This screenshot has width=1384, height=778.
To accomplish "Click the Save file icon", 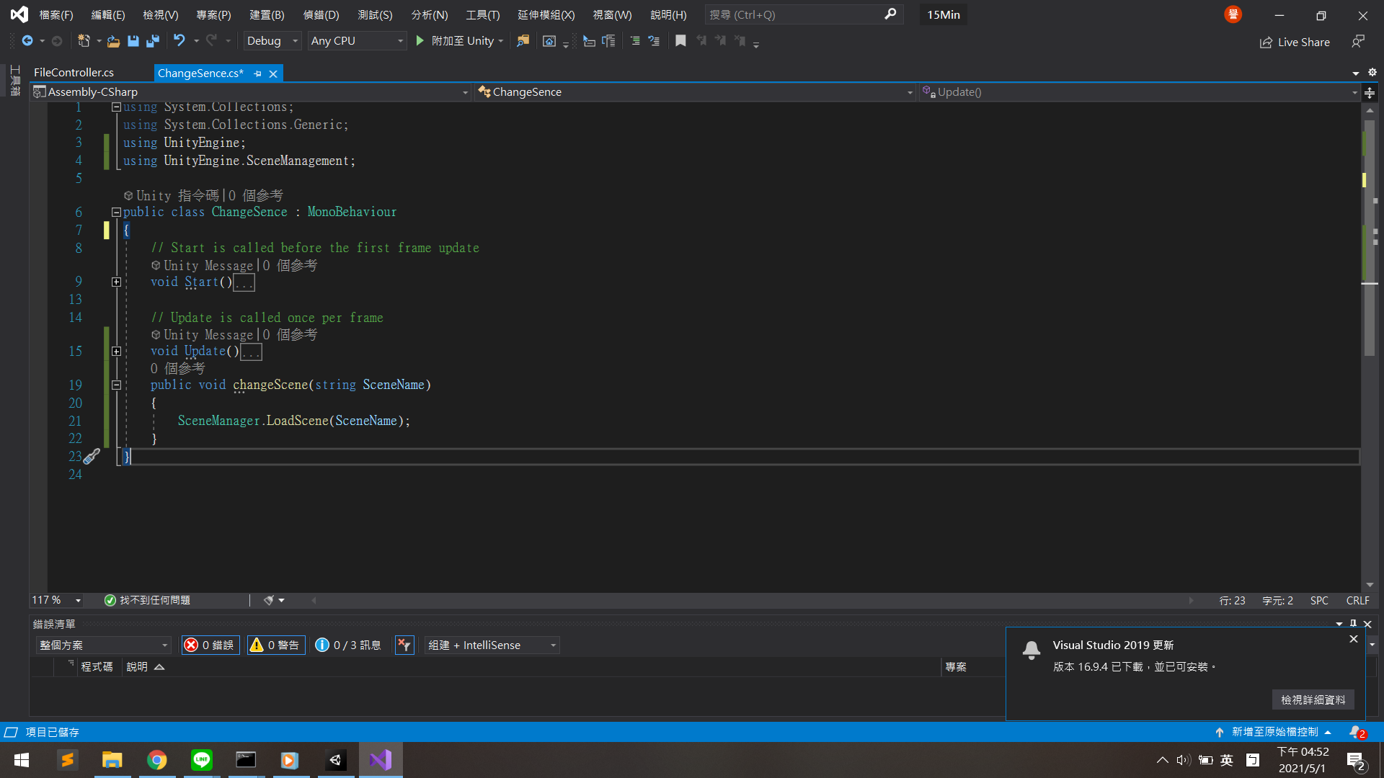I will coord(133,41).
